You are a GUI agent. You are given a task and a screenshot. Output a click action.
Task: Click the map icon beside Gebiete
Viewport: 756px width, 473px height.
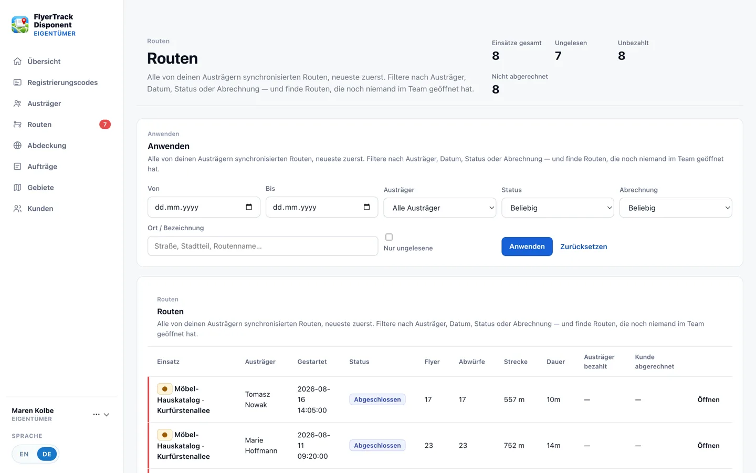click(17, 188)
